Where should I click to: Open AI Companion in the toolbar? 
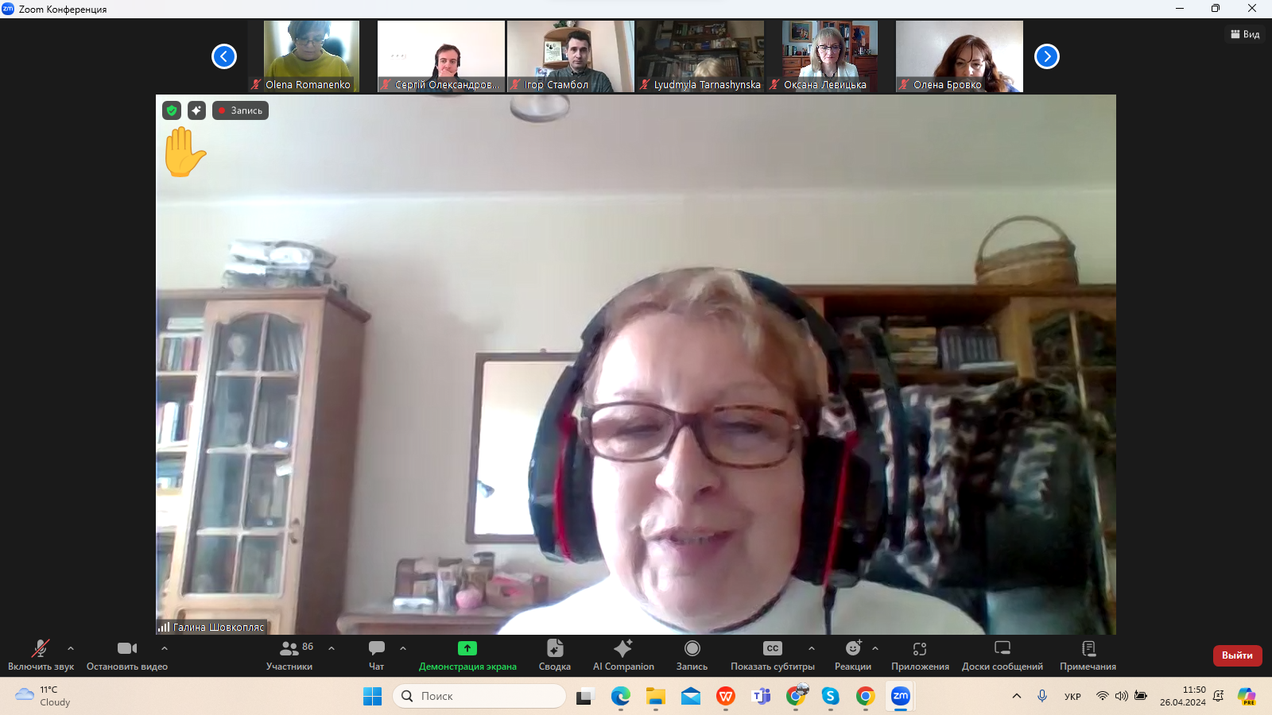(x=623, y=655)
